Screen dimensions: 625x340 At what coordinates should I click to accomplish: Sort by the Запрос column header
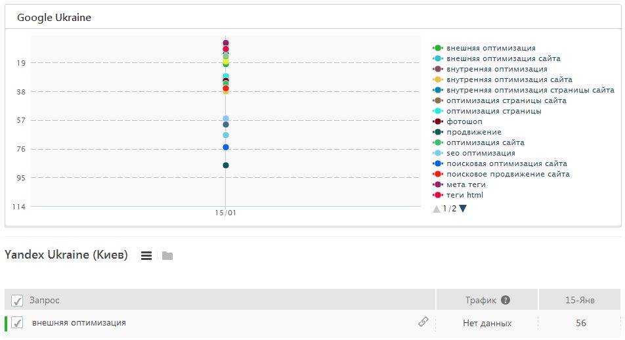(45, 300)
